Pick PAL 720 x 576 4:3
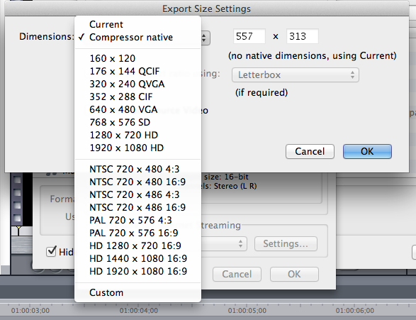This screenshot has width=416, height=320. click(137, 220)
